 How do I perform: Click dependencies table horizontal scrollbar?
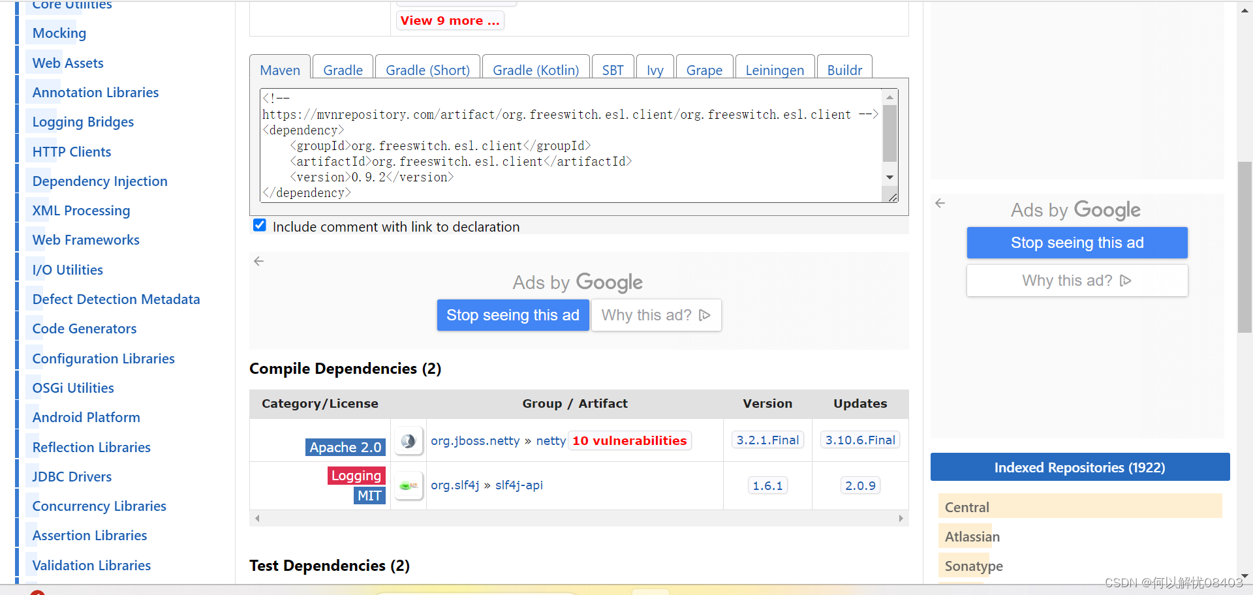[579, 518]
